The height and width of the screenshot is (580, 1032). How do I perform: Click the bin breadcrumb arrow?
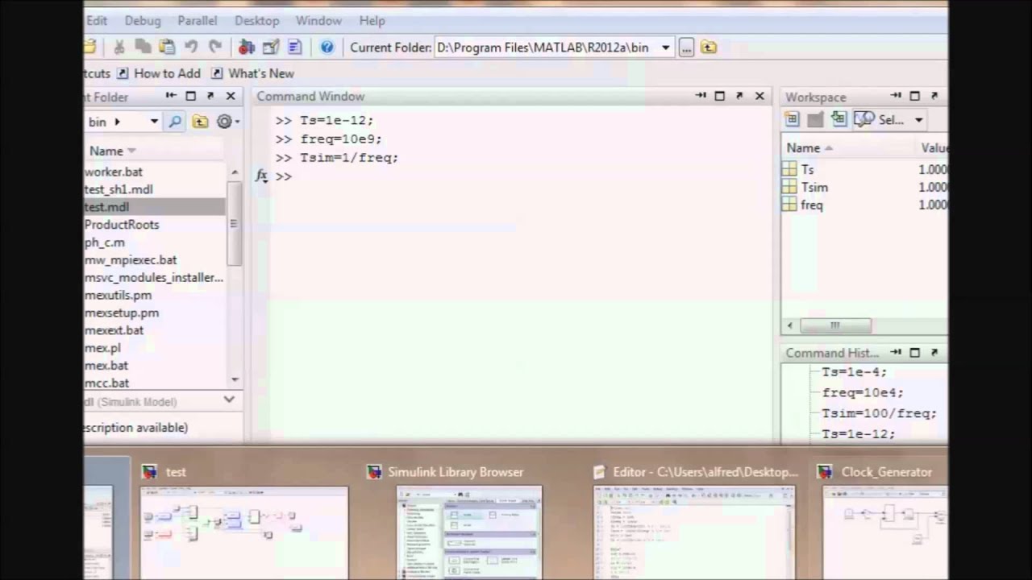point(117,122)
